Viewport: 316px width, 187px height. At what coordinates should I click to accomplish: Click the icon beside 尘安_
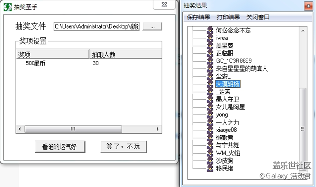210,77
